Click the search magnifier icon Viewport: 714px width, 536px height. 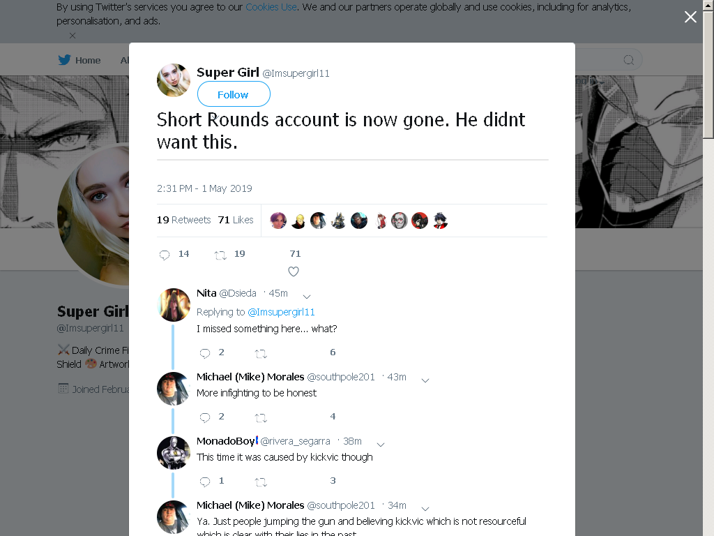[x=629, y=60]
